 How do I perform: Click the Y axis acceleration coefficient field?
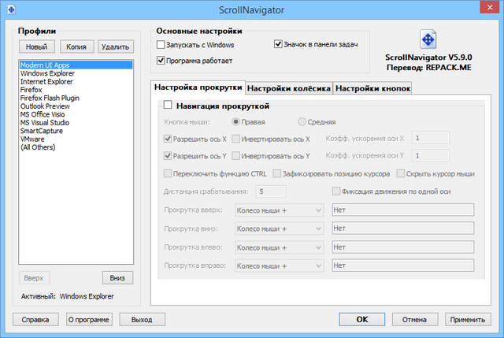(x=431, y=156)
